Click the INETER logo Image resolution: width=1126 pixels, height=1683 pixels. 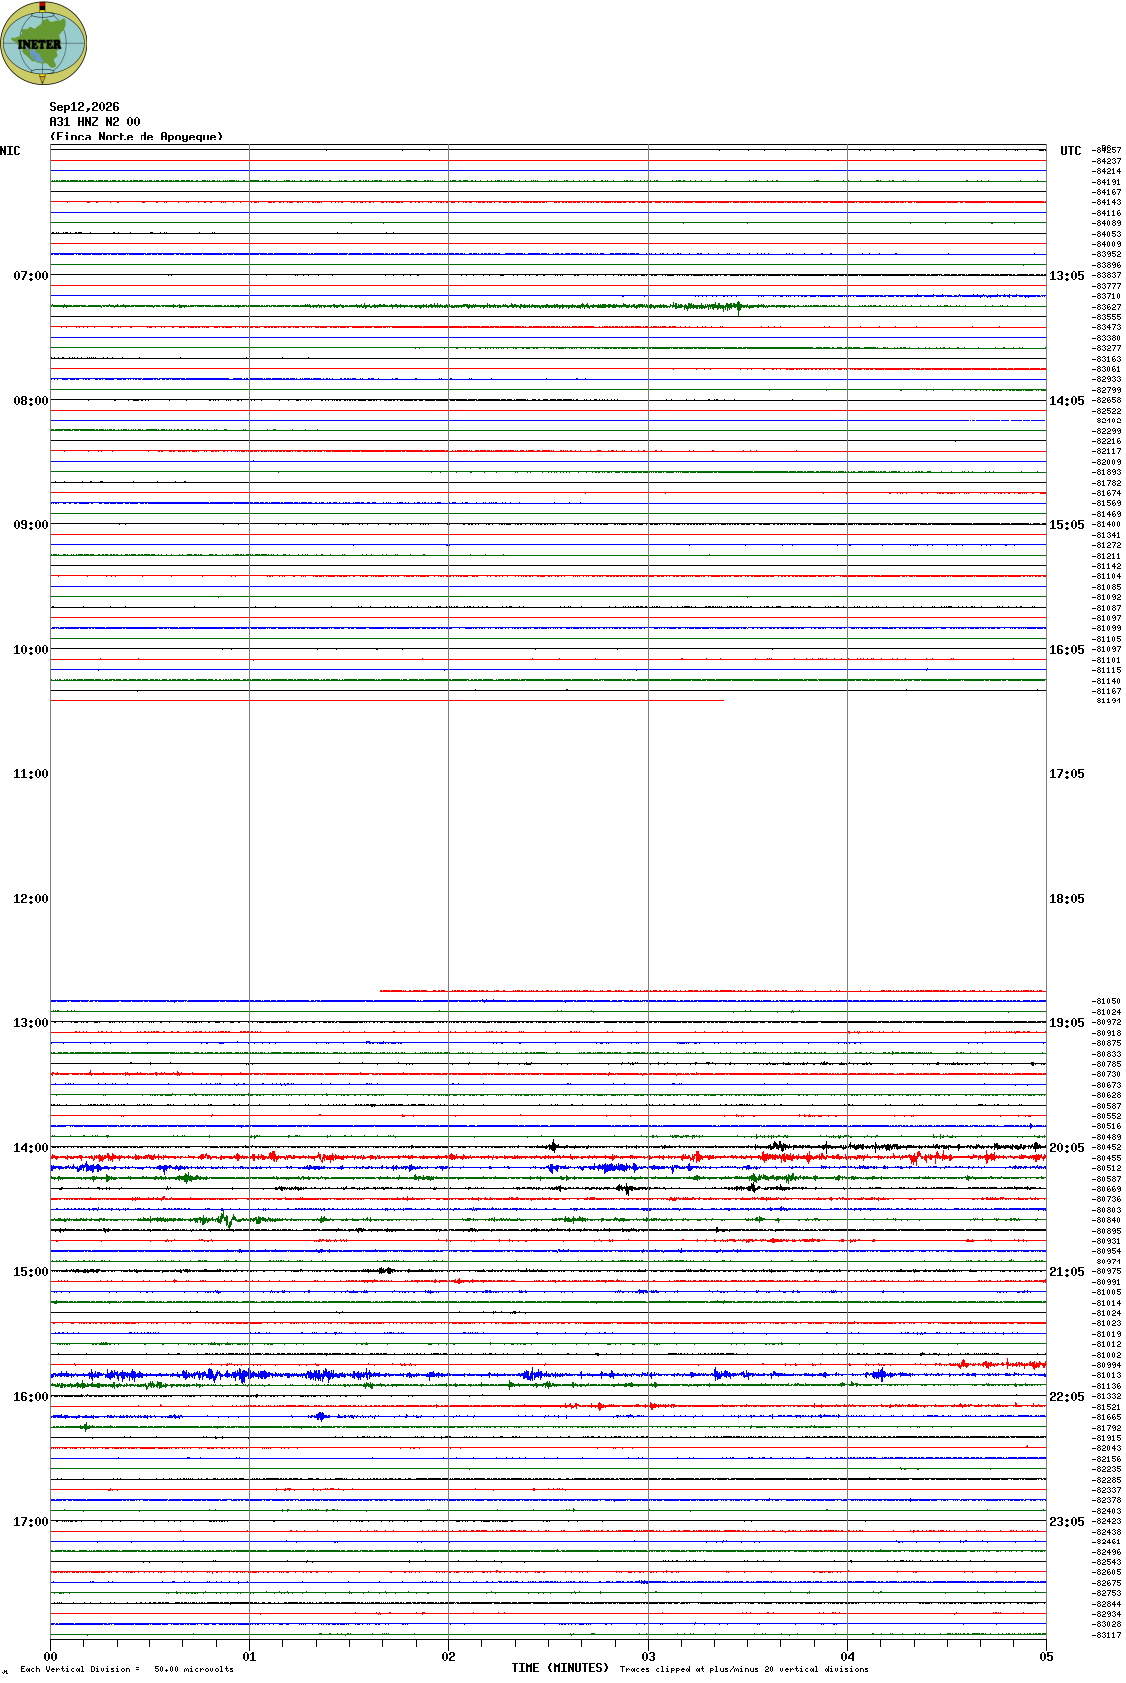[44, 43]
